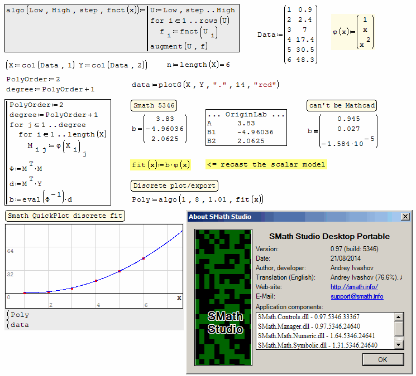The height and width of the screenshot is (376, 416).
Task: Click the Smath 5346 label box
Action: point(154,105)
